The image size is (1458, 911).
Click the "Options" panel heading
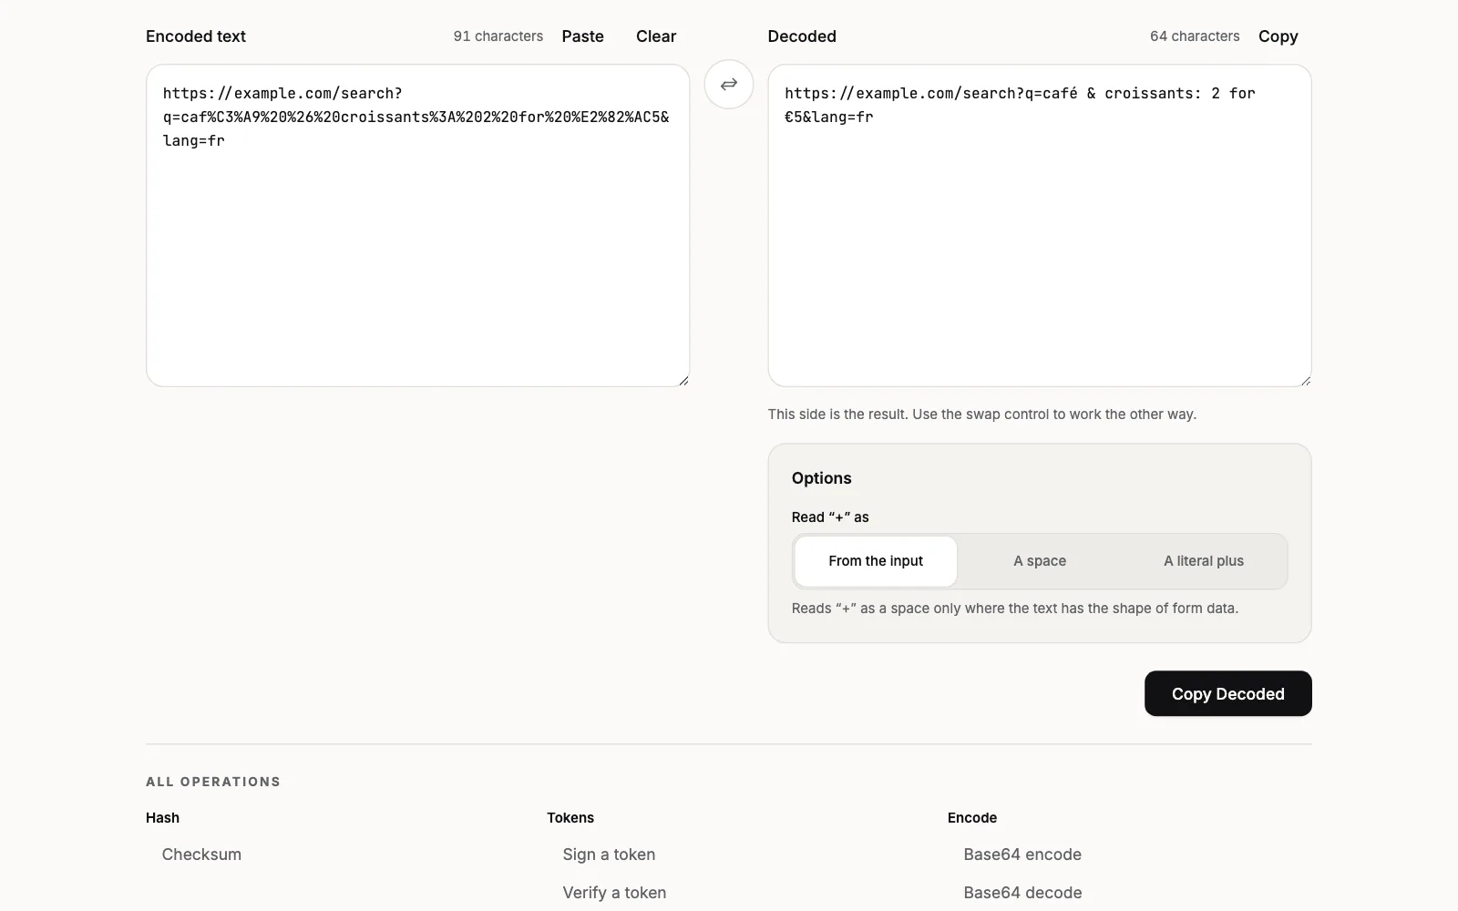click(x=822, y=478)
